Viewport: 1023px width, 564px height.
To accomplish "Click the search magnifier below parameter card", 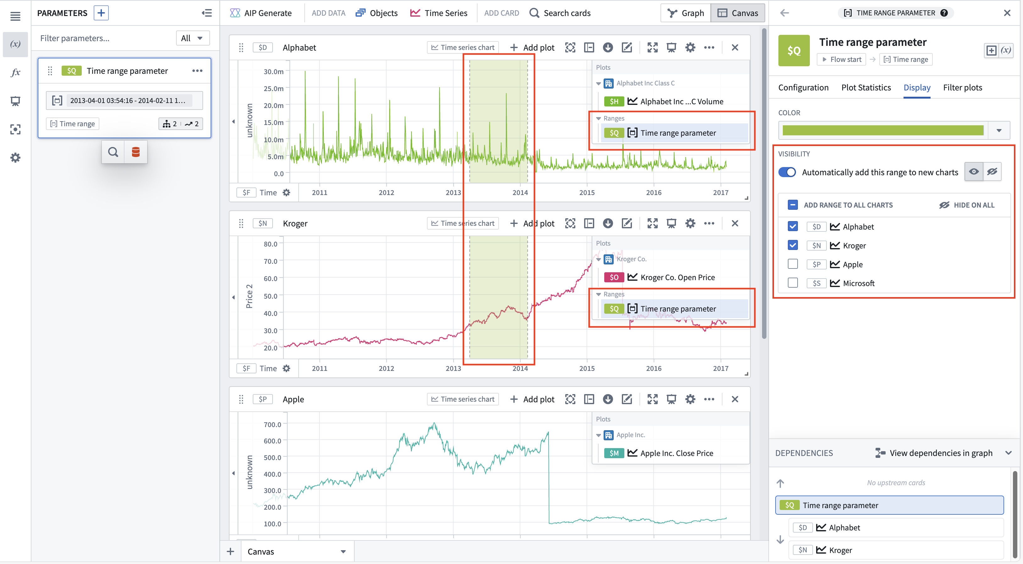I will tap(113, 152).
